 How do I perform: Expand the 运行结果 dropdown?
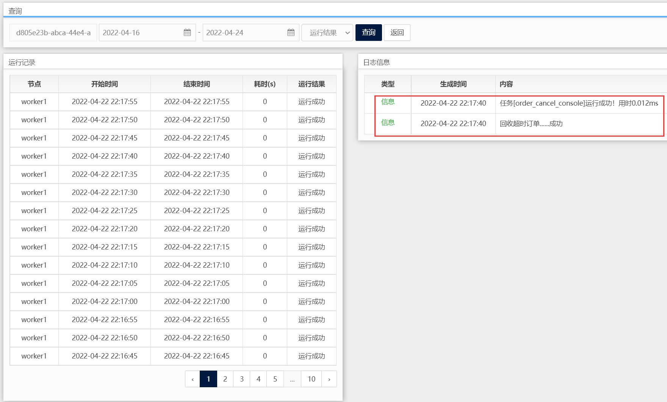(327, 33)
